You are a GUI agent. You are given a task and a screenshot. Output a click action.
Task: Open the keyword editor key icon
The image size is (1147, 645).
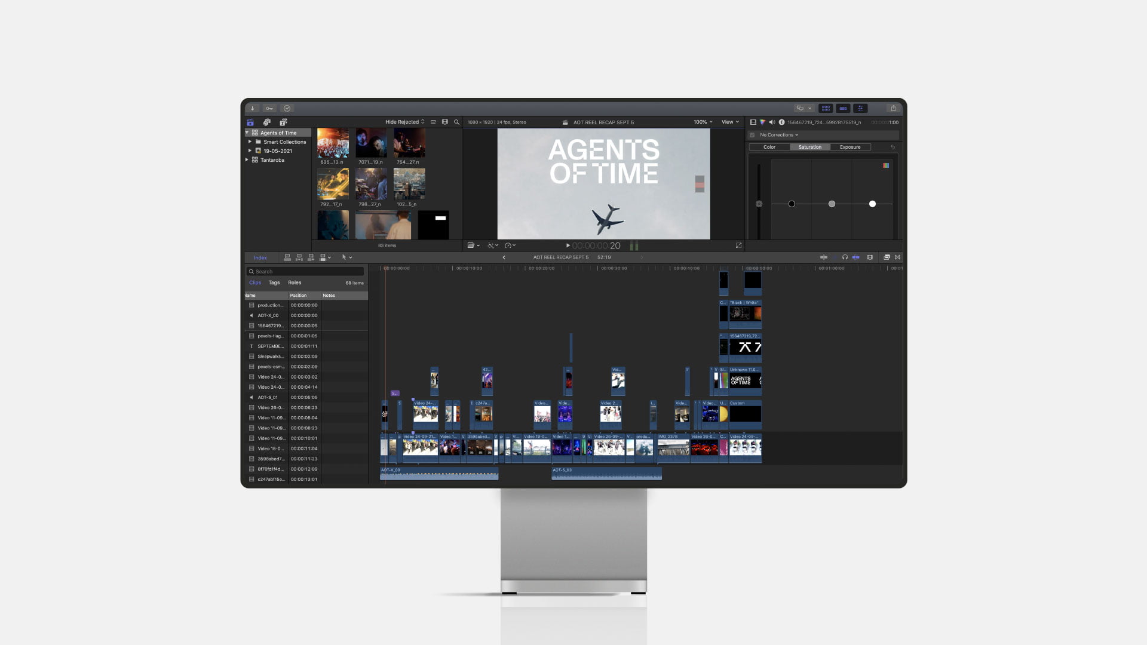269,109
